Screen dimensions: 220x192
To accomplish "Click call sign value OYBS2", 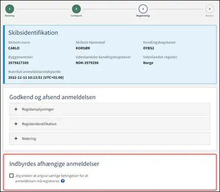I will coord(149,48).
